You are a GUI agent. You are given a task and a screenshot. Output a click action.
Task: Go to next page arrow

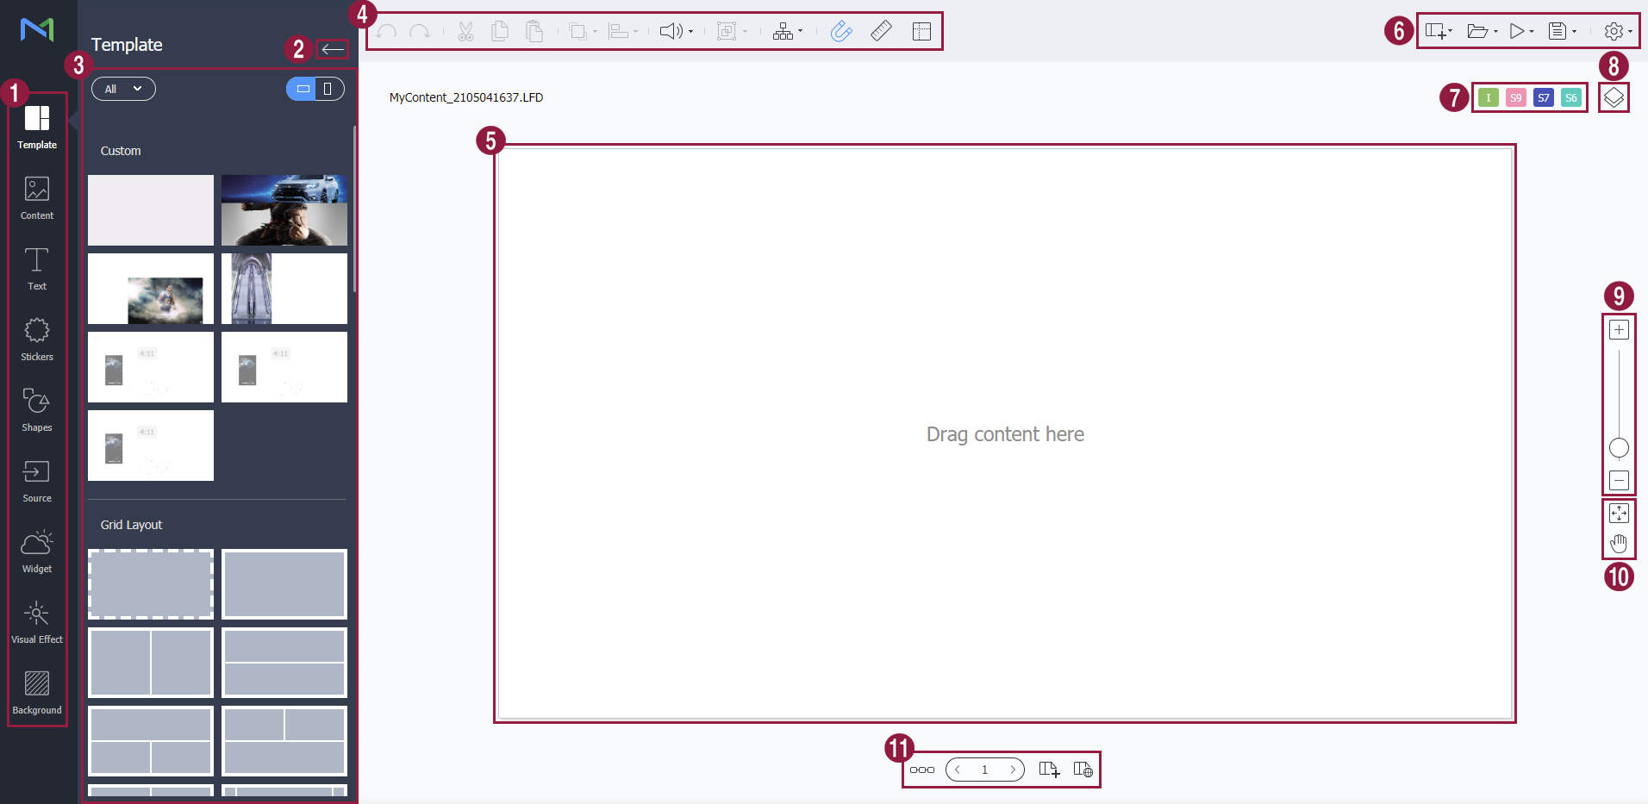coord(1013,770)
